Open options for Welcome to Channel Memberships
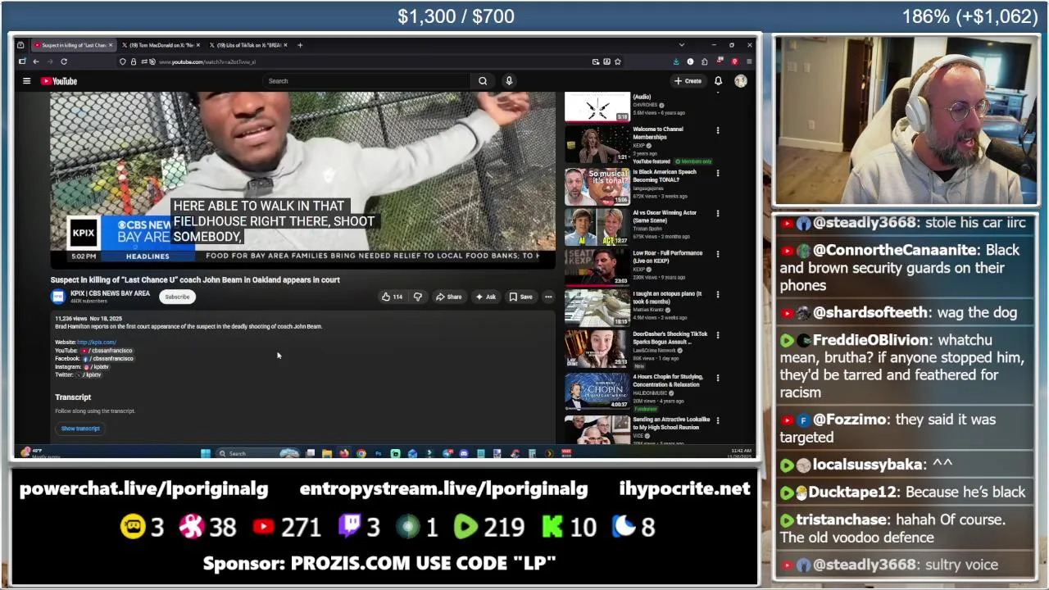Viewport: 1049px width, 590px height. 718,130
